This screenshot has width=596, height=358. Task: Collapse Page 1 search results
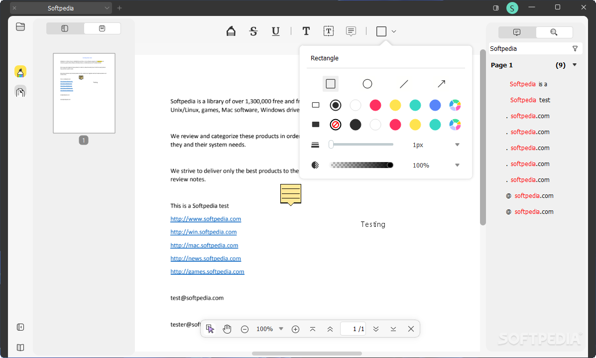[575, 65]
